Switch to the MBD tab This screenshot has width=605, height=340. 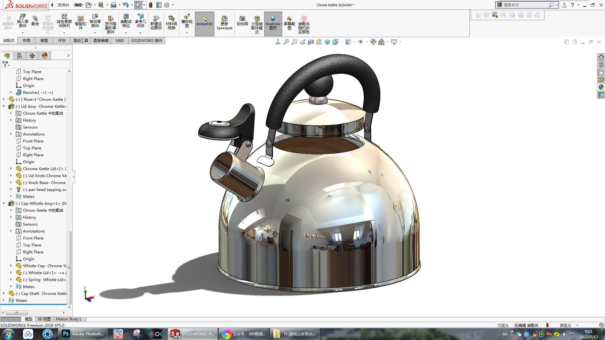coord(120,41)
